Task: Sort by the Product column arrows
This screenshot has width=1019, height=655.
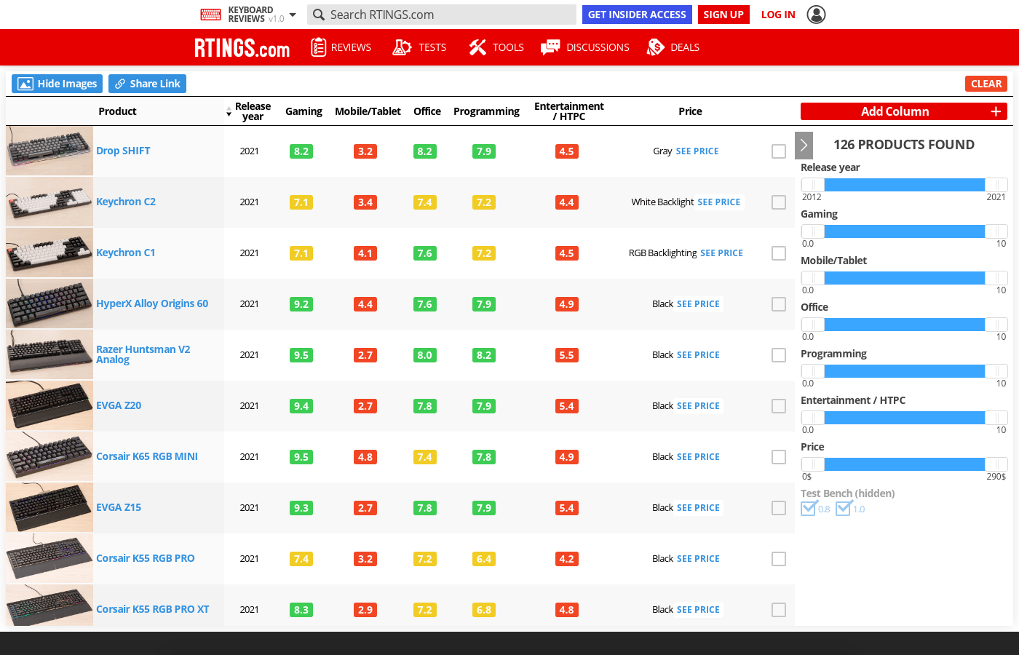Action: 229,111
